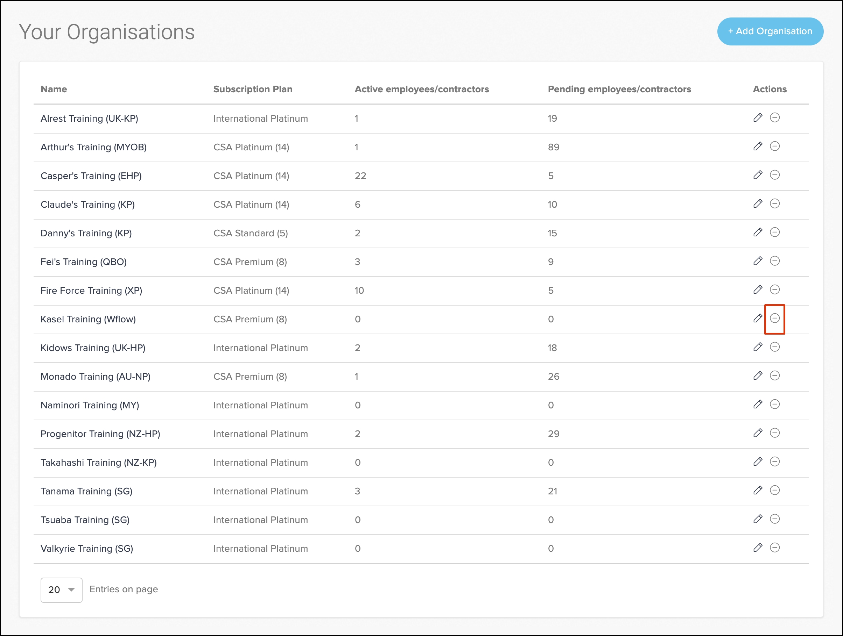Image resolution: width=843 pixels, height=636 pixels.
Task: Open the entries on page dropdown
Action: tap(61, 590)
